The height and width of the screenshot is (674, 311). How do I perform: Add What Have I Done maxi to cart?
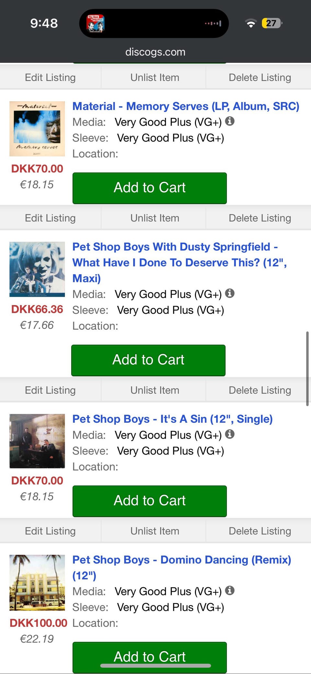pyautogui.click(x=148, y=360)
